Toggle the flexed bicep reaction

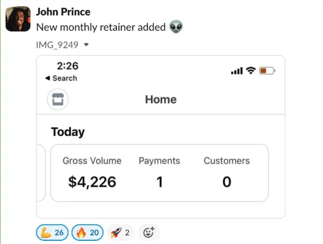52,232
